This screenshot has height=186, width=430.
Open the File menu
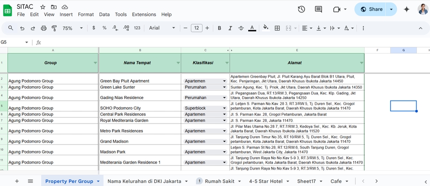tap(21, 14)
